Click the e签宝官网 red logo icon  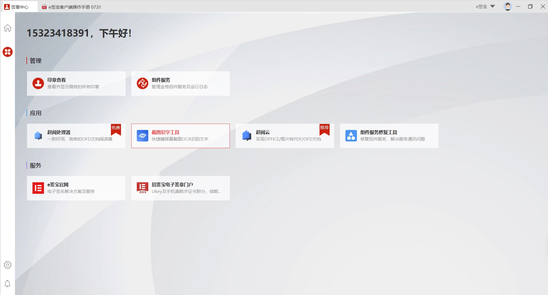tap(38, 188)
